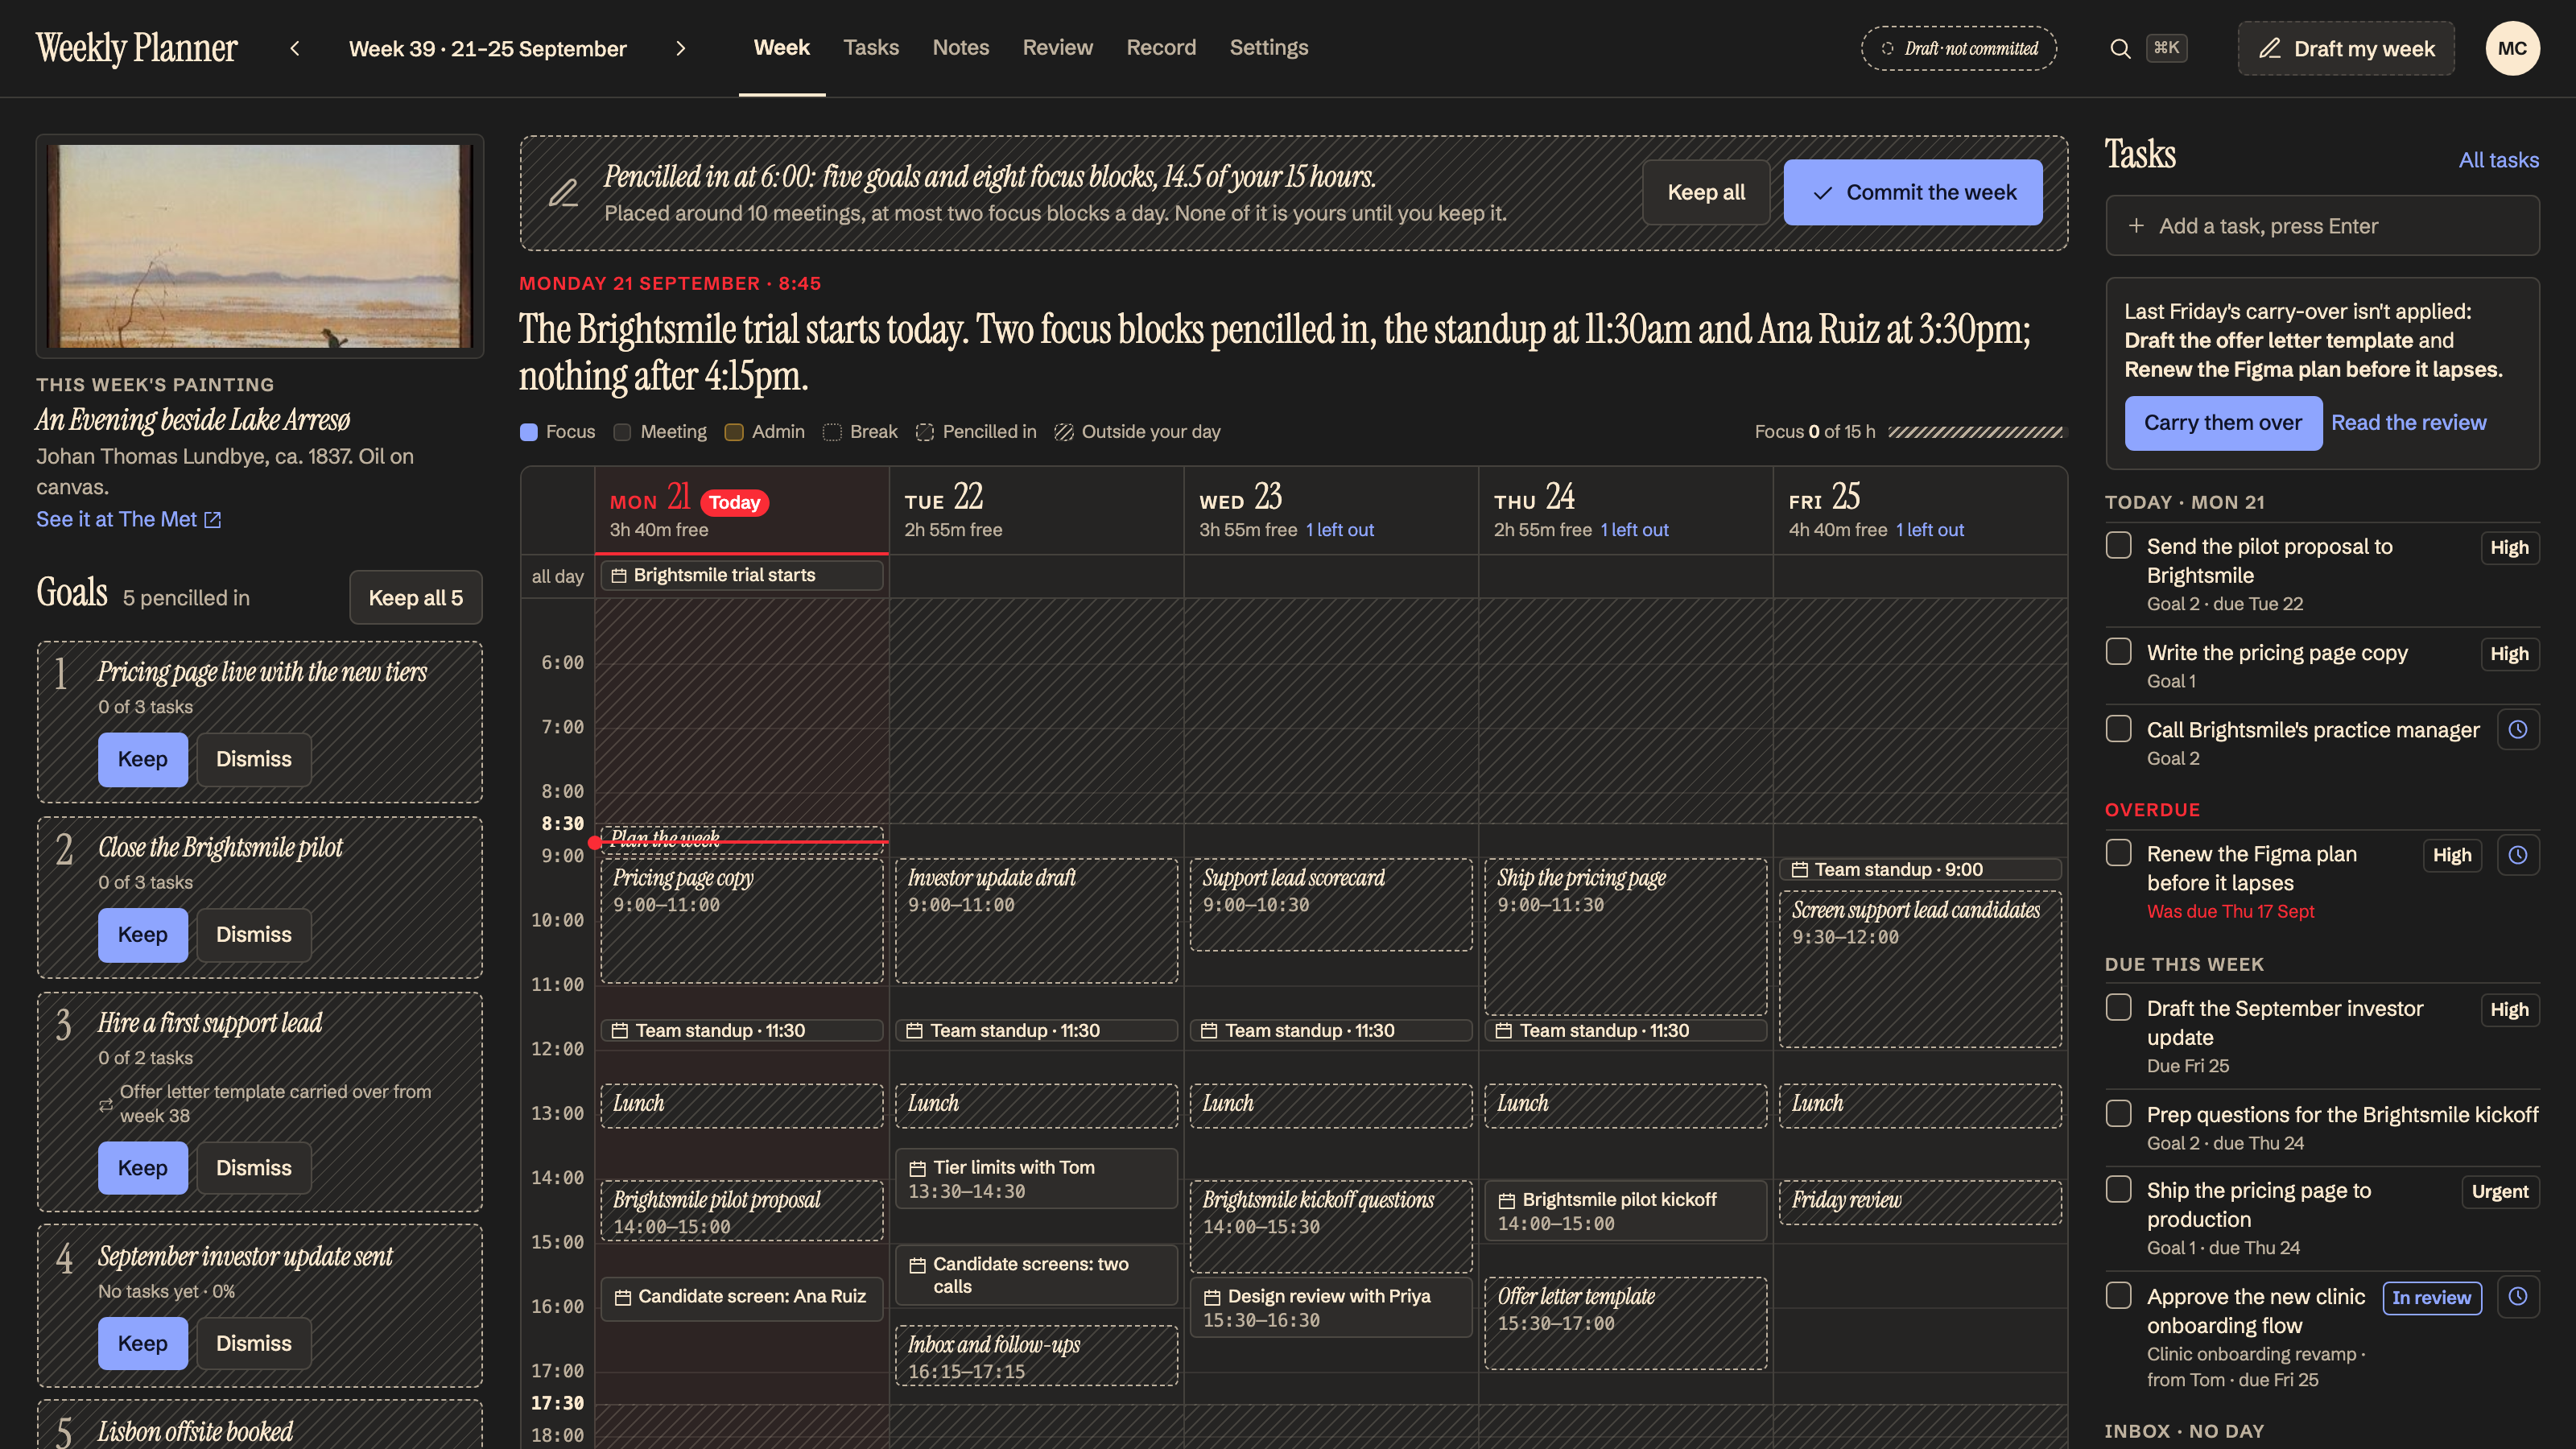Click calendar icon on Candidate screen: Ana Ruiz

tap(623, 1297)
